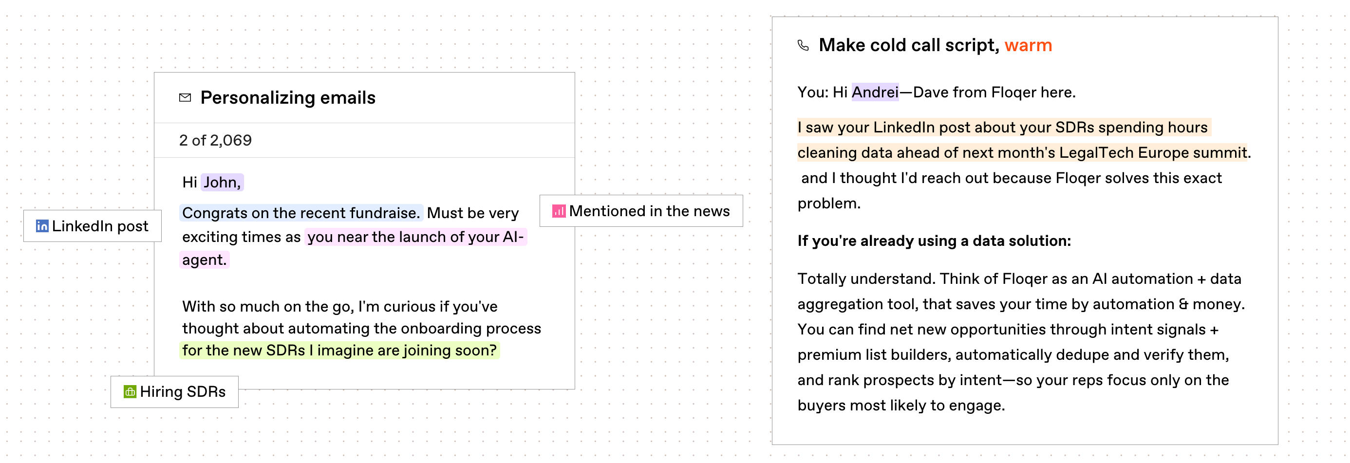Click the "Make cold call script" heading
Image resolution: width=1350 pixels, height=463 pixels.
click(x=909, y=46)
